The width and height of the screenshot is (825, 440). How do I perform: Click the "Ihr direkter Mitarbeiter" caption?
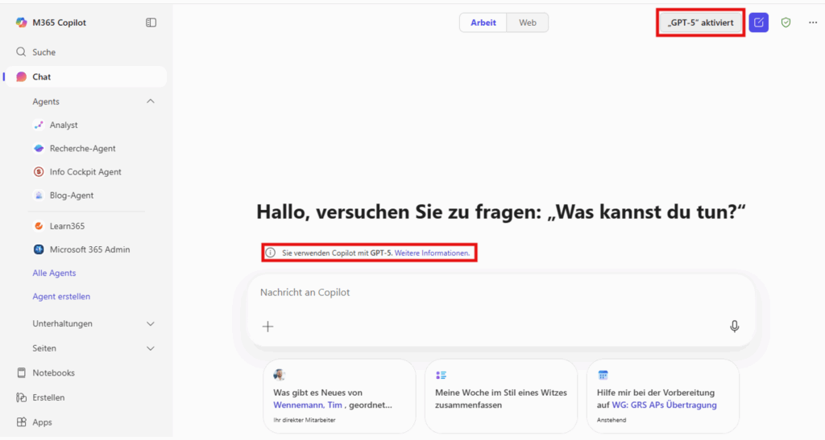click(304, 420)
